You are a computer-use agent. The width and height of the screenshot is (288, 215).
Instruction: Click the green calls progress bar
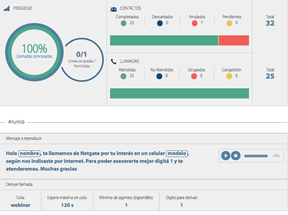click(180, 93)
